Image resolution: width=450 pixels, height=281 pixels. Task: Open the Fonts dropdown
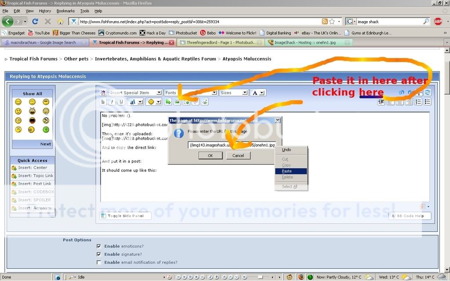[x=191, y=93]
